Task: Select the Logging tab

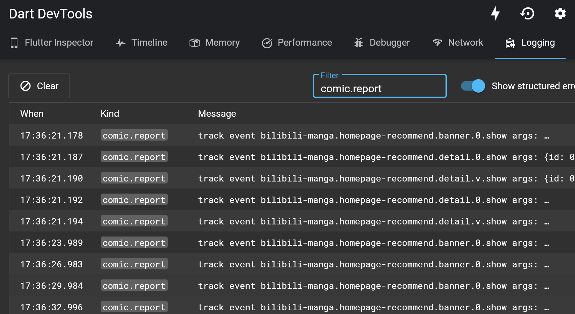Action: 530,43
